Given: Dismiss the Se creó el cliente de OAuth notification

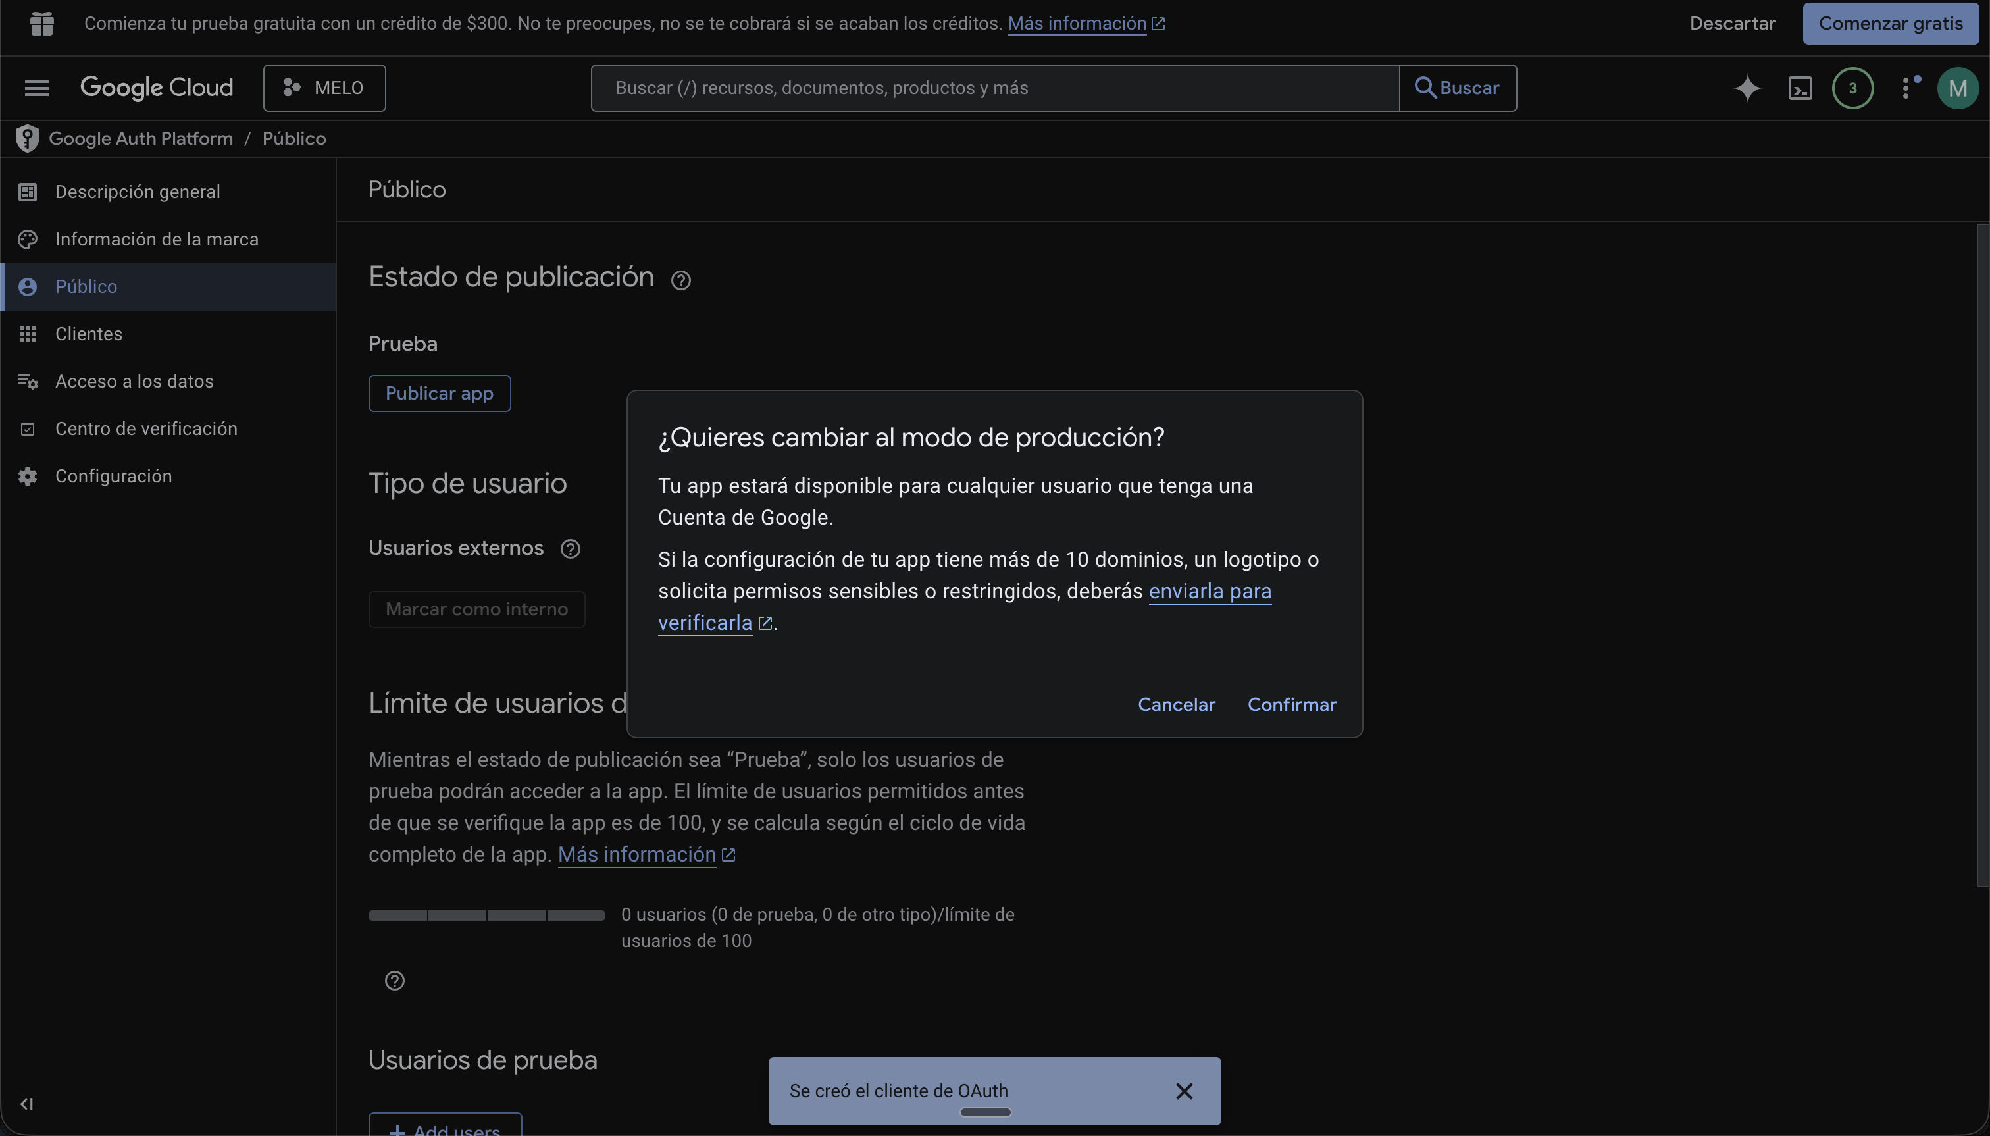Looking at the screenshot, I should tap(1183, 1091).
